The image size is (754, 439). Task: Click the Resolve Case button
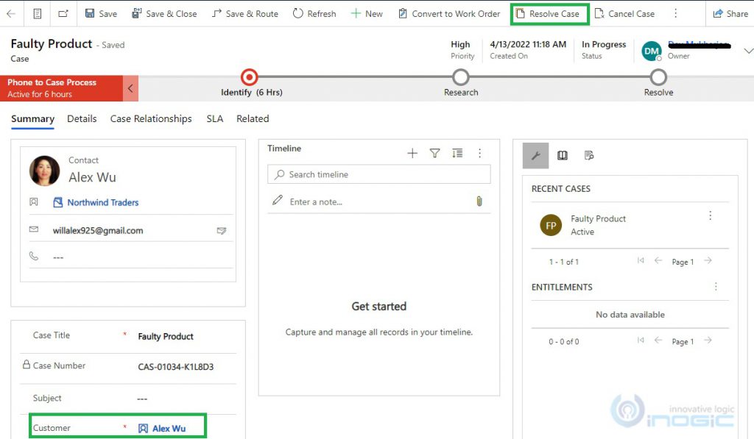pyautogui.click(x=549, y=13)
